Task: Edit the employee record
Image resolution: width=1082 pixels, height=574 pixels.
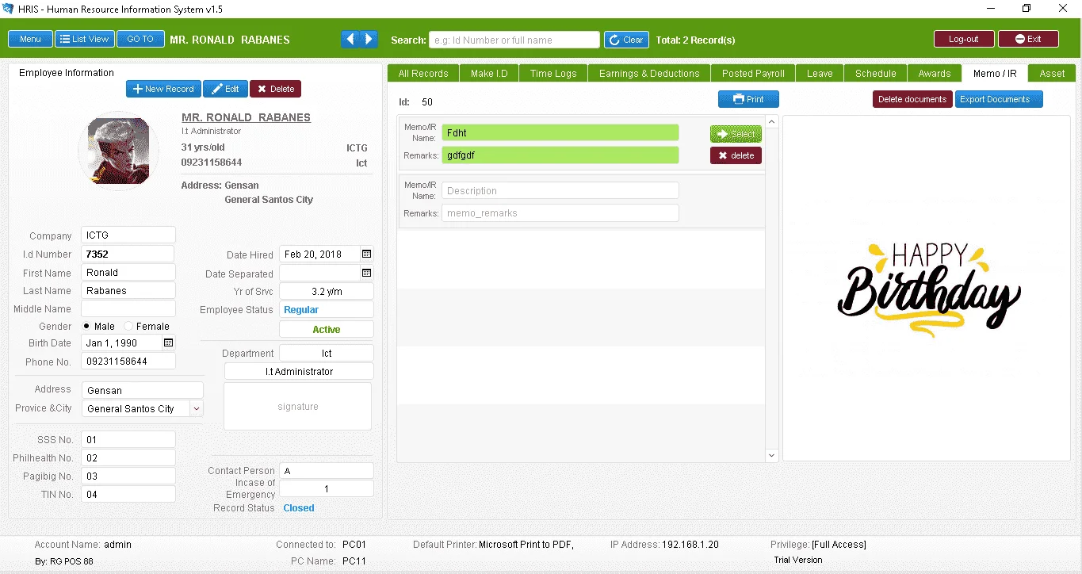Action: tap(225, 89)
